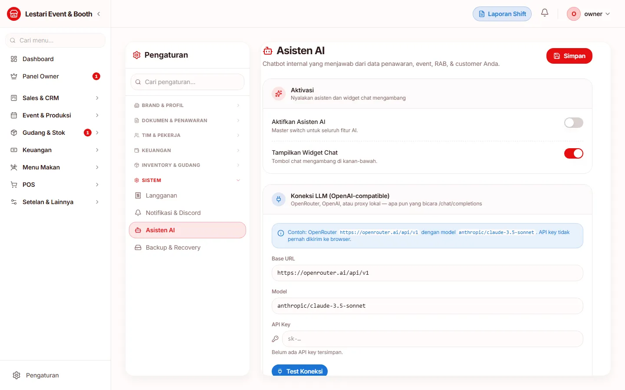Open Pengaturan at sidebar bottom
The image size is (625, 390).
click(x=55, y=375)
